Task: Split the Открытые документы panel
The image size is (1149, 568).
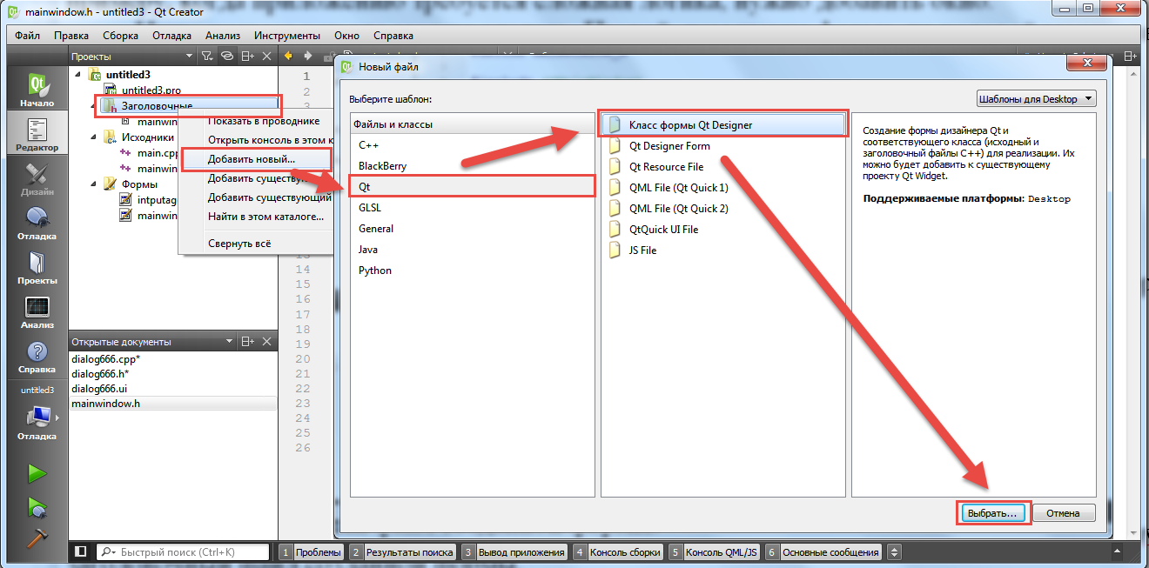Action: click(248, 342)
